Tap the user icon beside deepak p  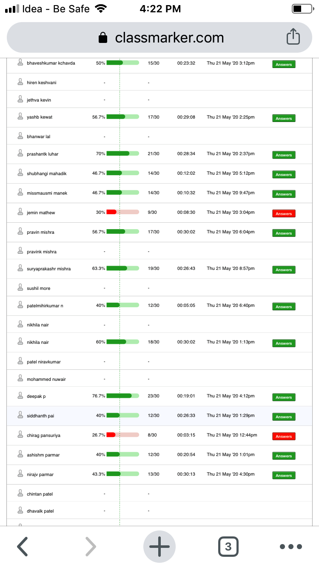tap(20, 395)
